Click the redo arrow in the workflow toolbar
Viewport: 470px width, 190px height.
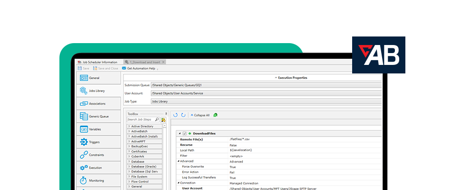[x=183, y=115]
